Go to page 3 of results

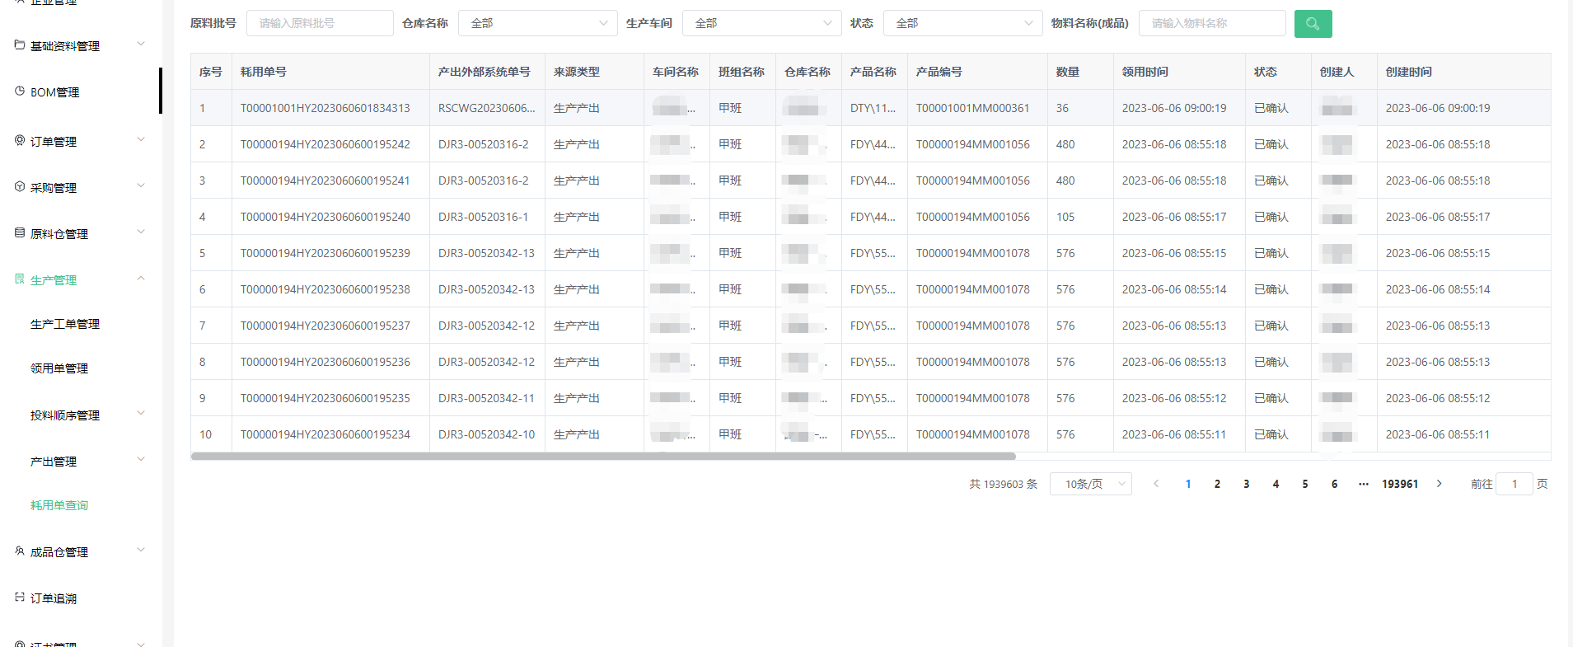[1246, 484]
